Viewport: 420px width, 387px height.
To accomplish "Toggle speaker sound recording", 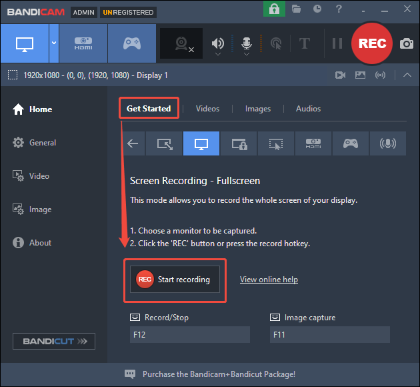I will click(218, 43).
